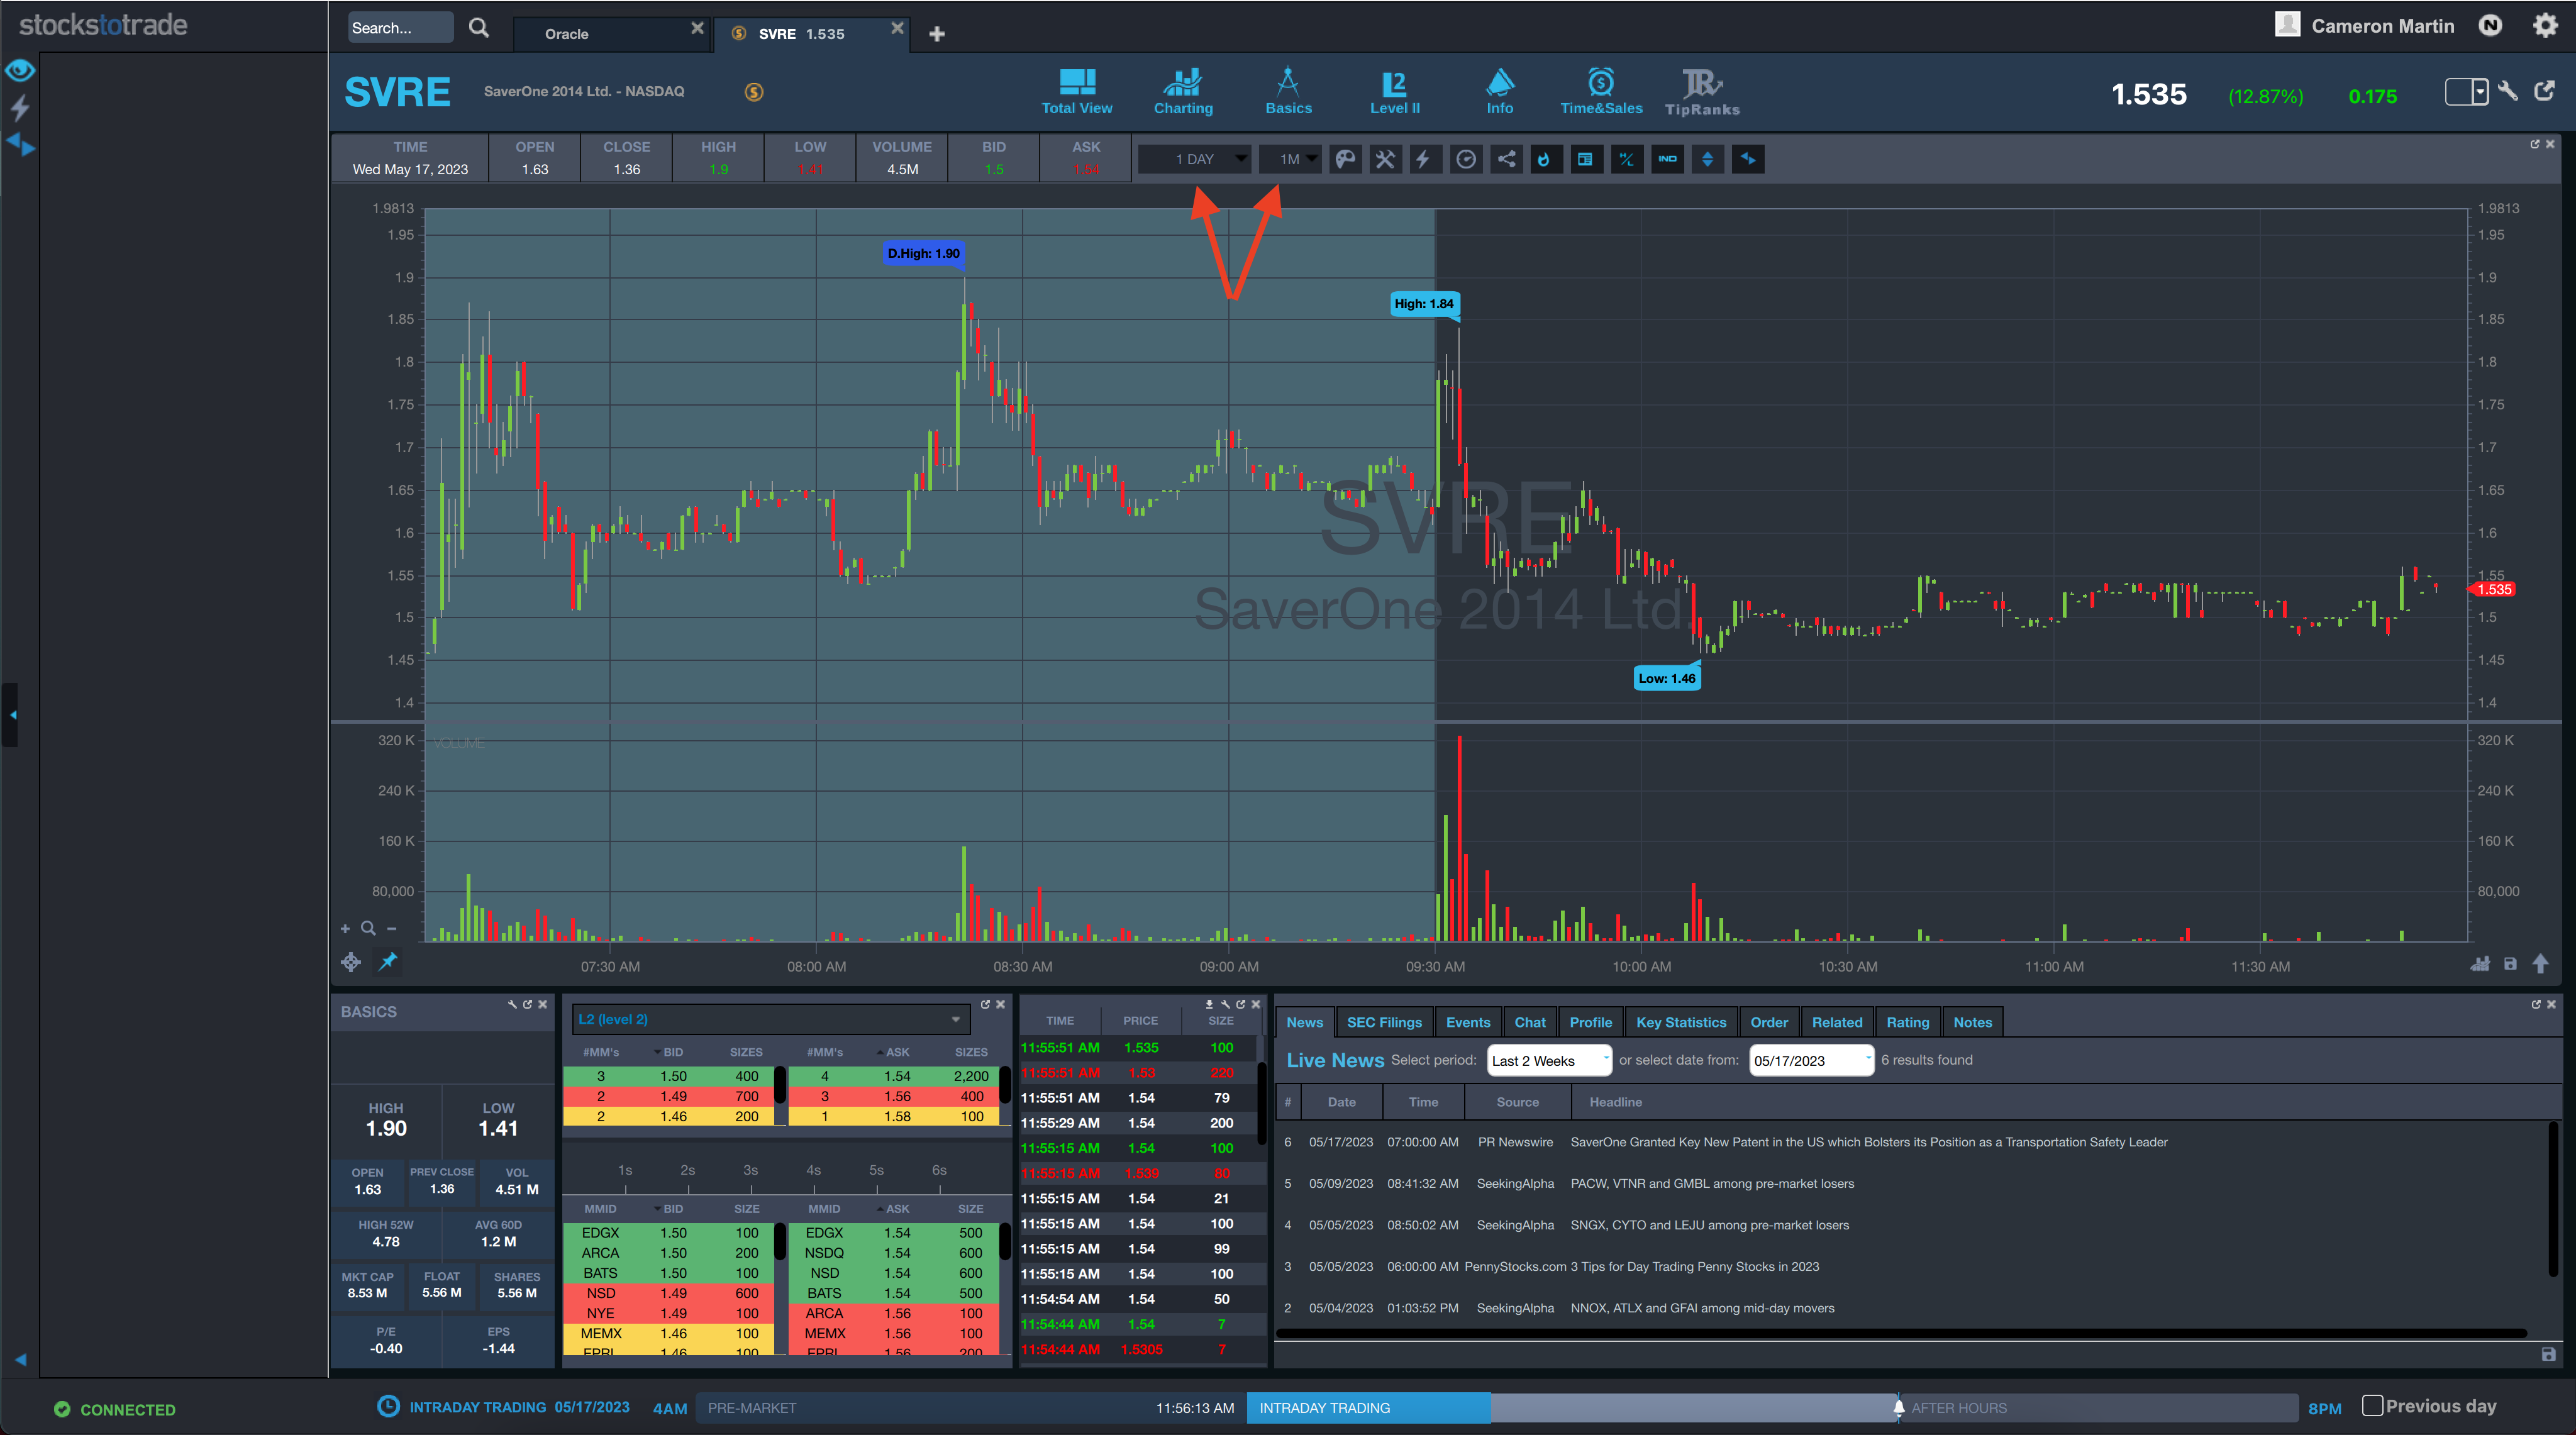This screenshot has width=2576, height=1435.
Task: Click the header wrench settings icon
Action: 2508,92
